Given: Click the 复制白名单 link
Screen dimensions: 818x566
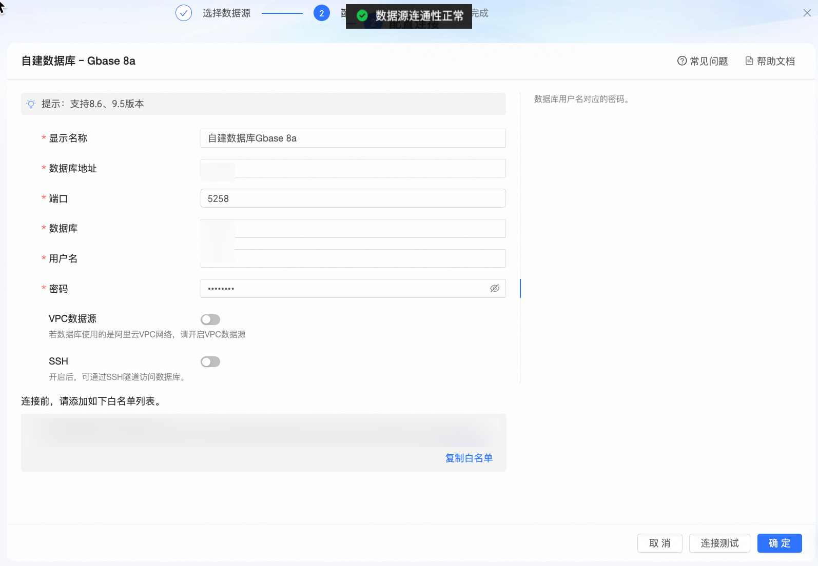Looking at the screenshot, I should pos(469,458).
